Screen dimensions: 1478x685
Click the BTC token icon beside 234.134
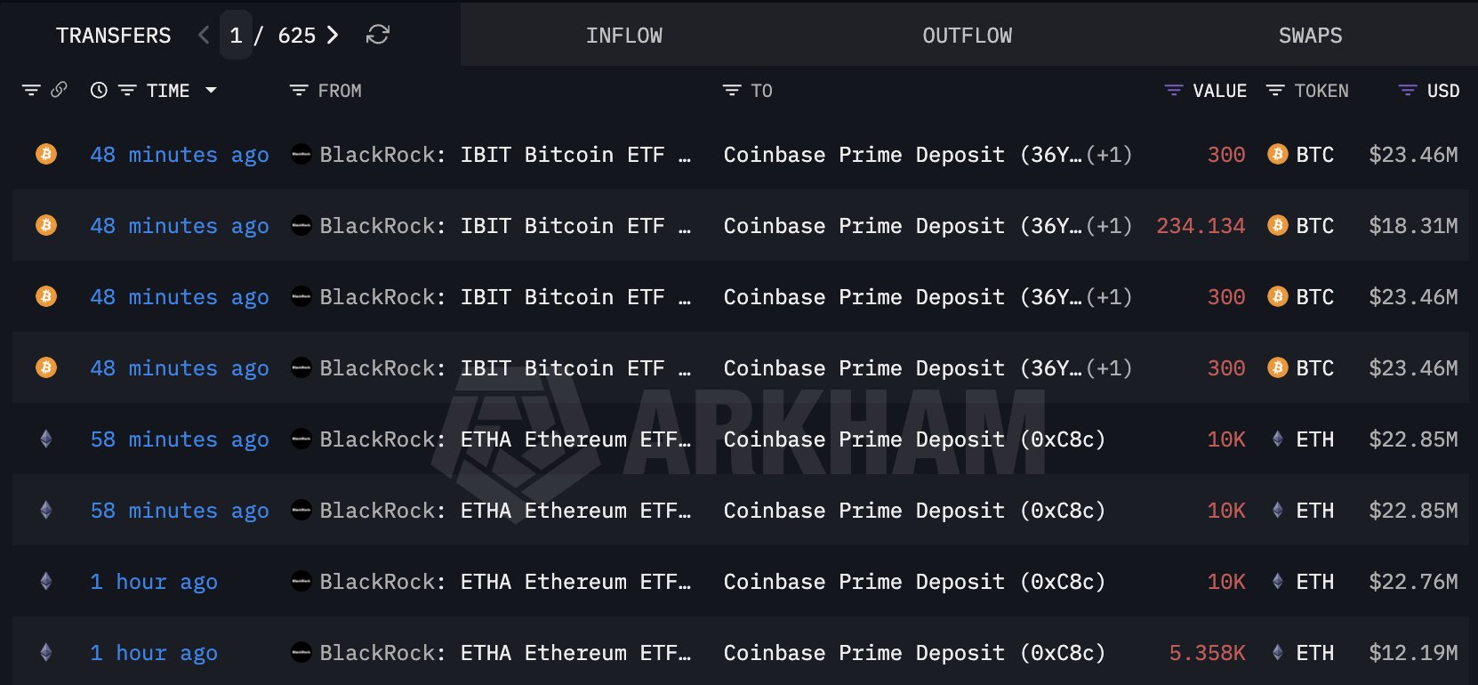click(1277, 225)
